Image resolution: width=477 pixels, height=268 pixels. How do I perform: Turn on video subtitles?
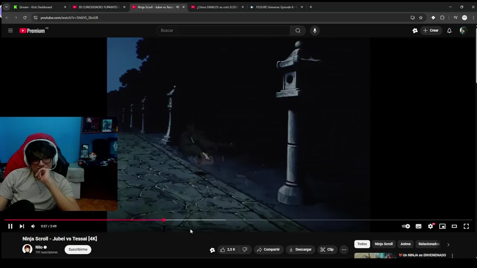[418, 226]
